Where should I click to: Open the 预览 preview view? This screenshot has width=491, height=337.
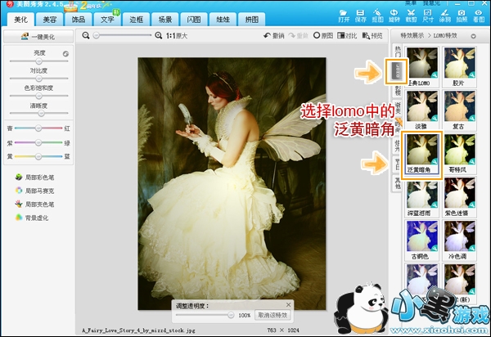tap(372, 36)
